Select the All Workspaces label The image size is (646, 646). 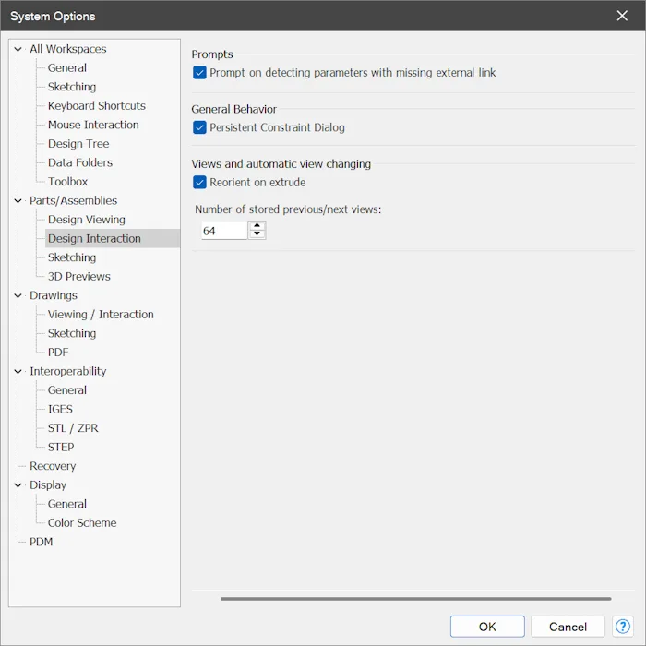coord(68,49)
